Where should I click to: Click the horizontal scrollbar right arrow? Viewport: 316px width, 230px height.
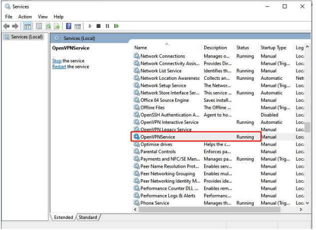coord(301,210)
